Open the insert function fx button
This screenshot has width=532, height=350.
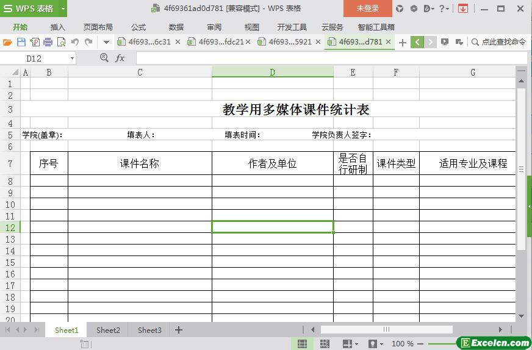pos(120,58)
